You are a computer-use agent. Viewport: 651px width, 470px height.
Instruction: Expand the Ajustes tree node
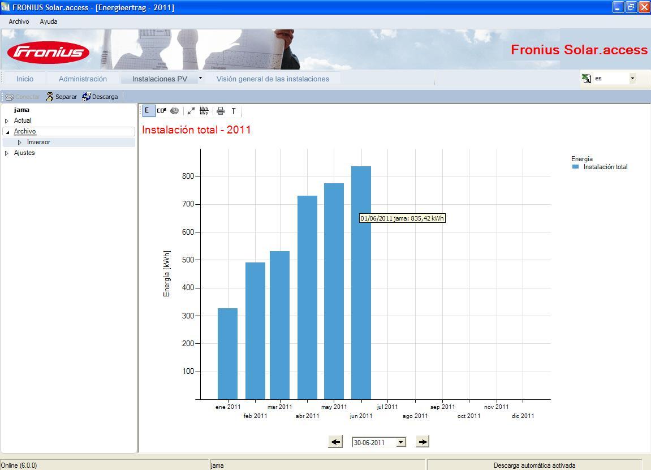click(x=7, y=153)
